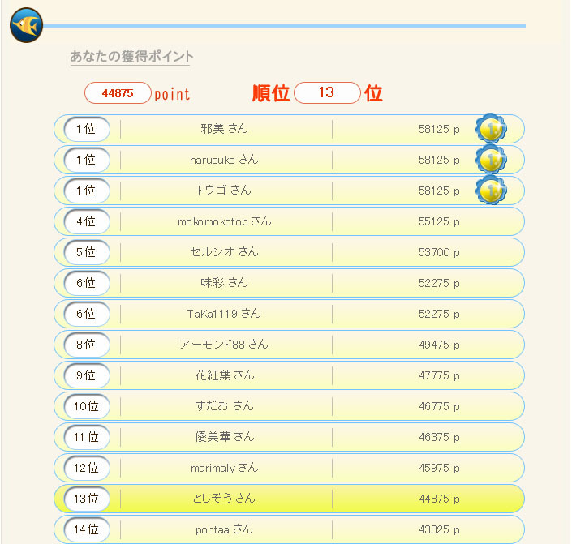Click the gold medal beside 邪美 さん
This screenshot has width=572, height=544.
(490, 129)
